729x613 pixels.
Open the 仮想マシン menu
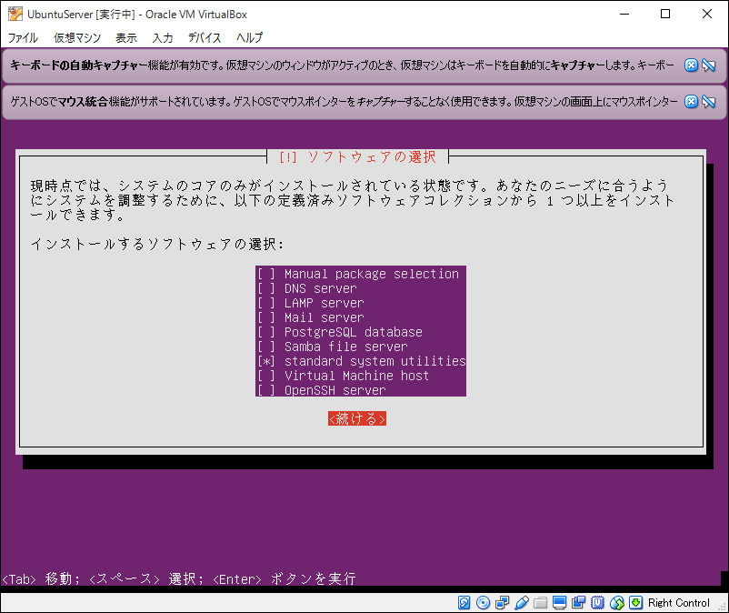[x=77, y=38]
